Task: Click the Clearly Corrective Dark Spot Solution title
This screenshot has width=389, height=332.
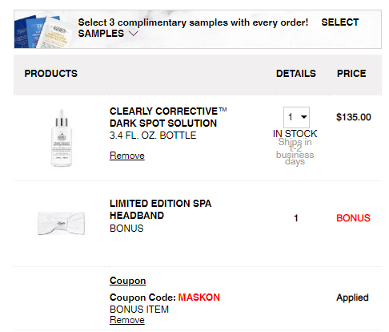Action: [168, 117]
